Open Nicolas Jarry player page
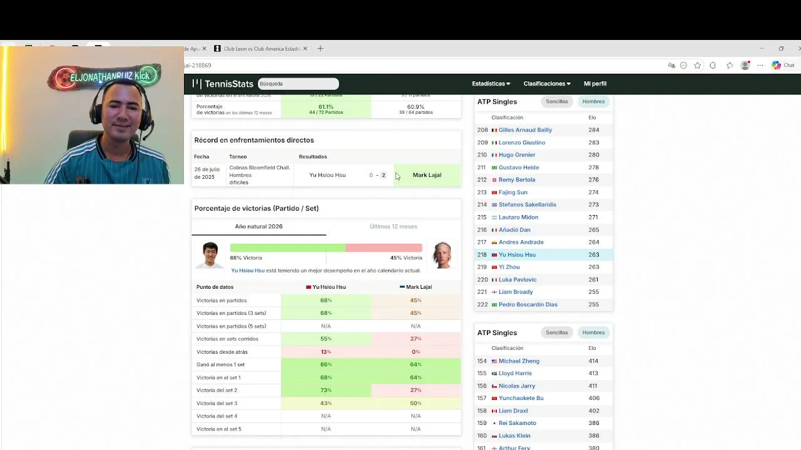Image resolution: width=801 pixels, height=450 pixels. [x=517, y=386]
